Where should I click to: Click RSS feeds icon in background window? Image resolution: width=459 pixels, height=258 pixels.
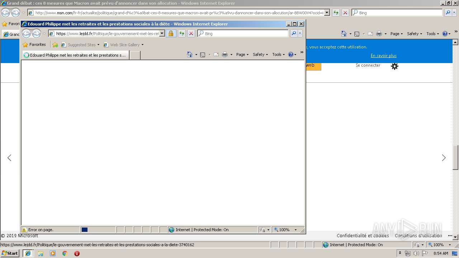(x=357, y=34)
